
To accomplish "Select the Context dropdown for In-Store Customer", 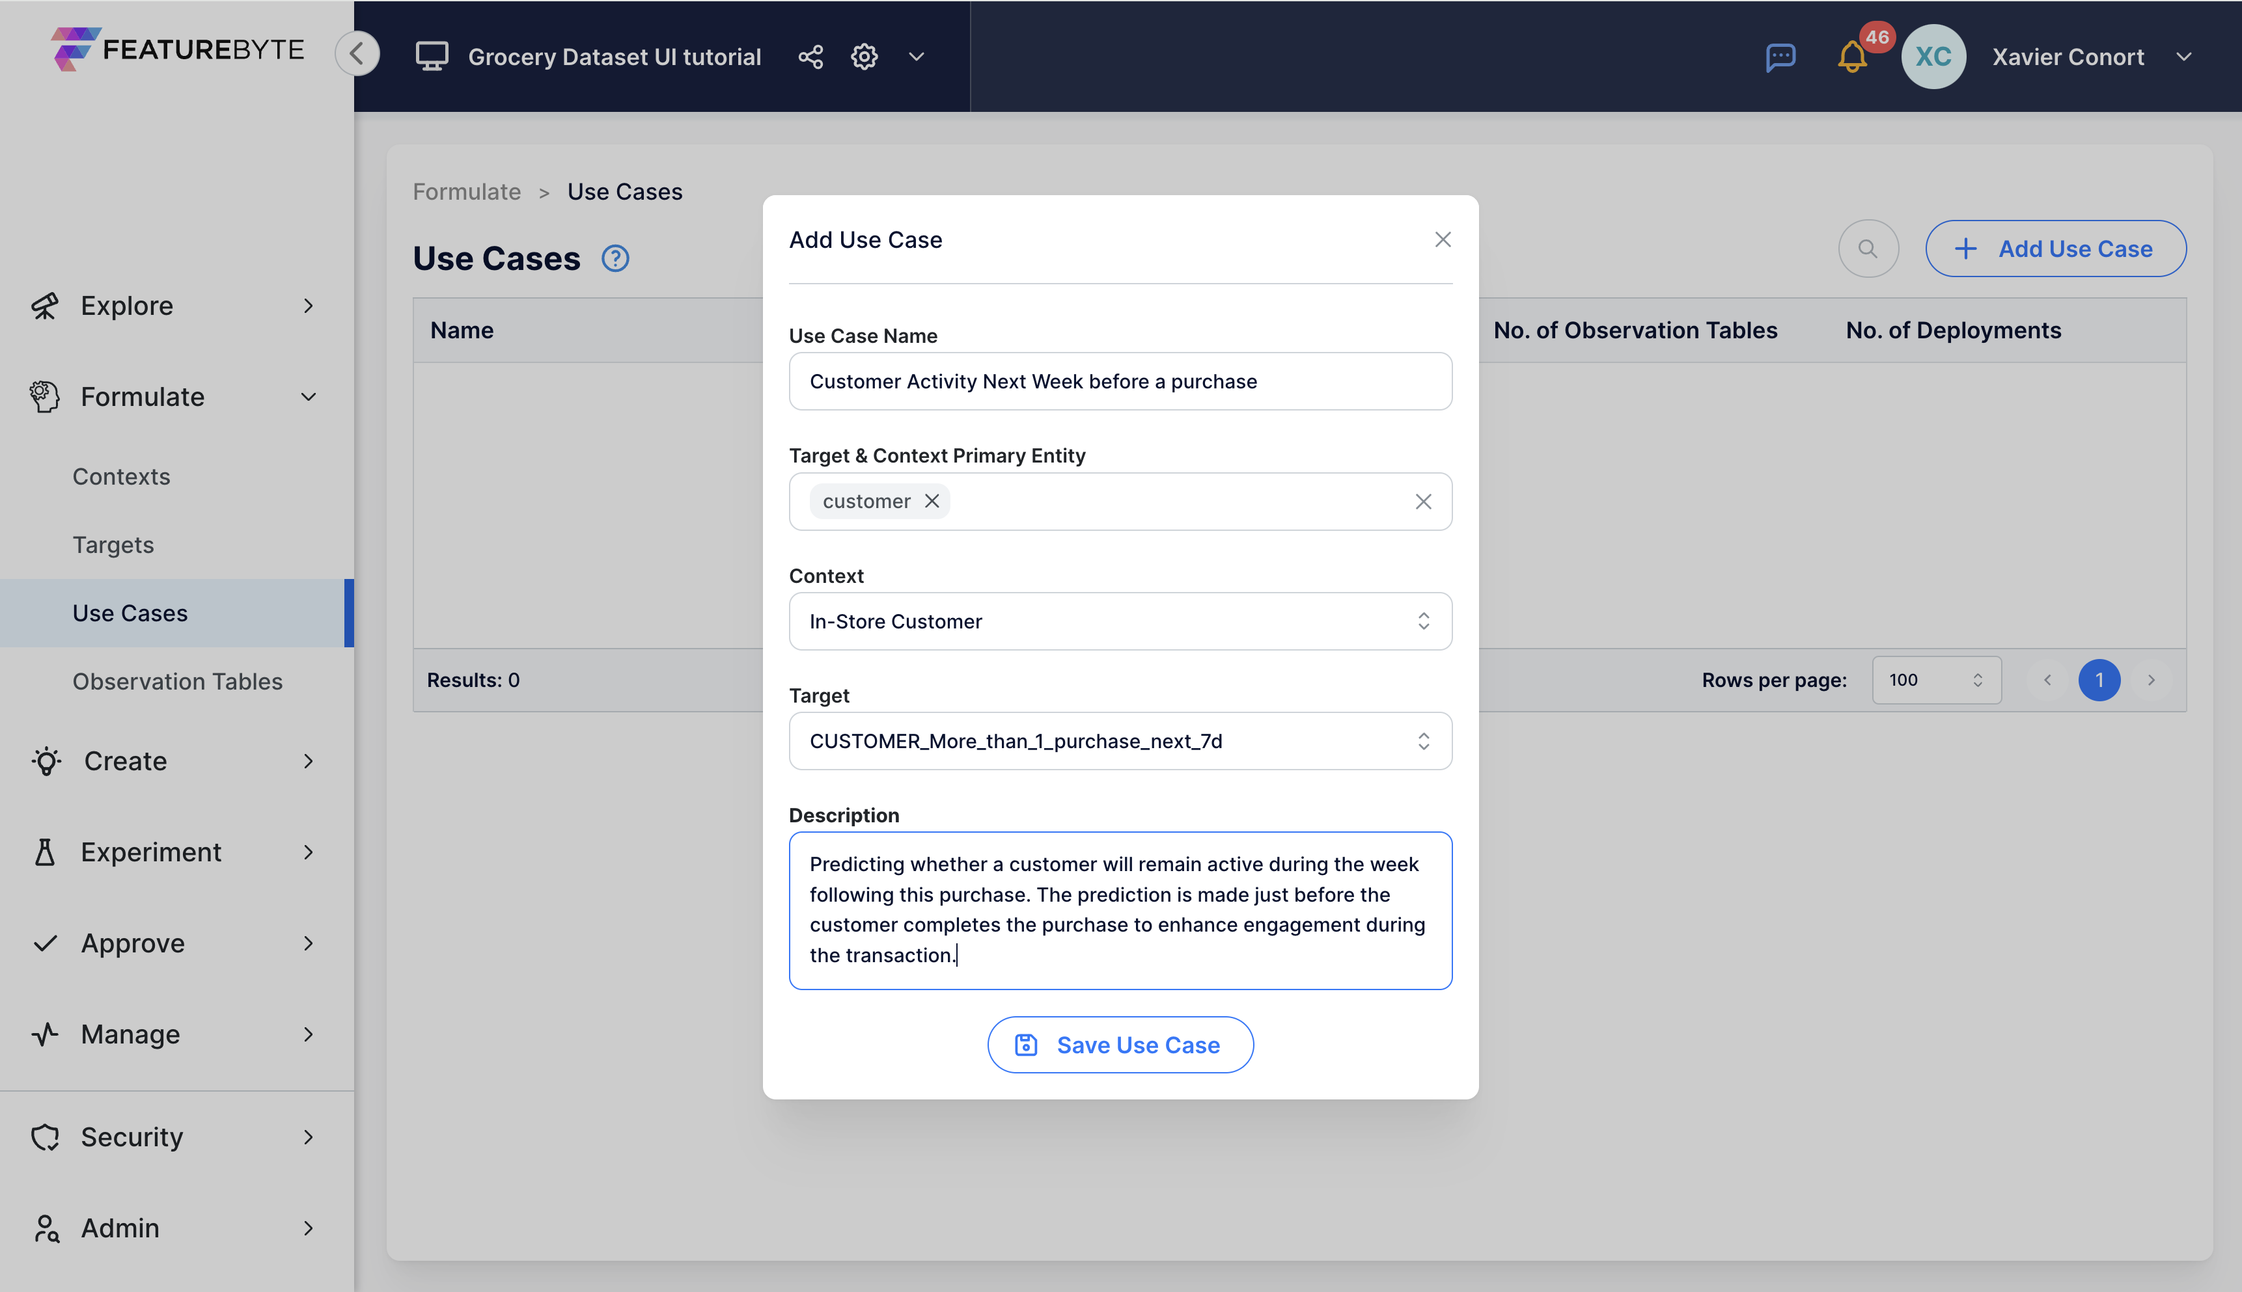I will coord(1120,621).
